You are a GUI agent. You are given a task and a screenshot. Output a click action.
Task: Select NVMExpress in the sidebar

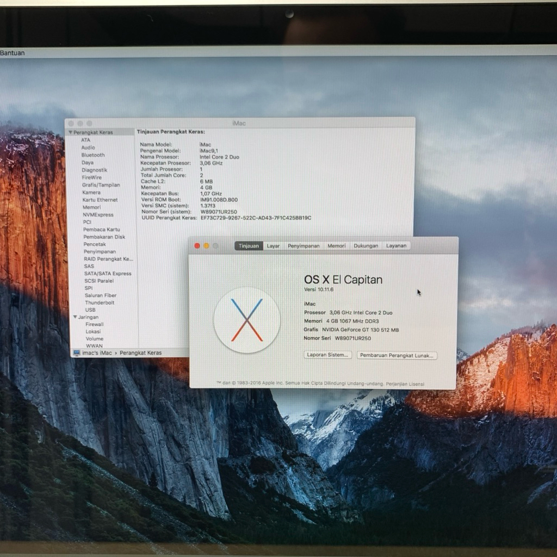[98, 214]
